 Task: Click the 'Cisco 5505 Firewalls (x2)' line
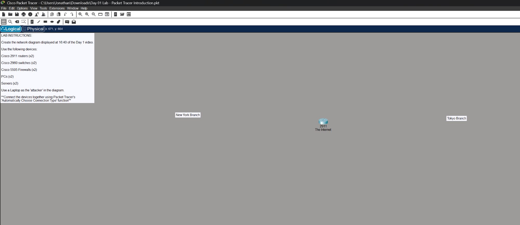tap(19, 70)
